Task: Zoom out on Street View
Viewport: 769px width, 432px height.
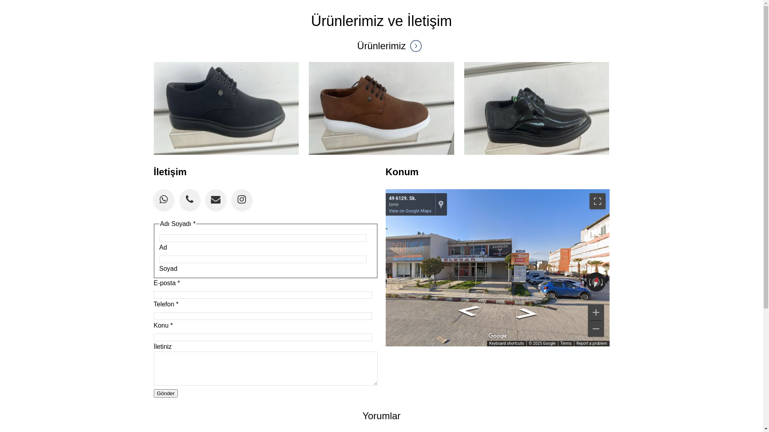Action: point(596,329)
